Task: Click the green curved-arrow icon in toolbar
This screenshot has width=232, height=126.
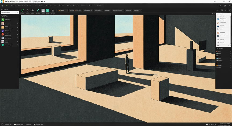Action: [23, 10]
